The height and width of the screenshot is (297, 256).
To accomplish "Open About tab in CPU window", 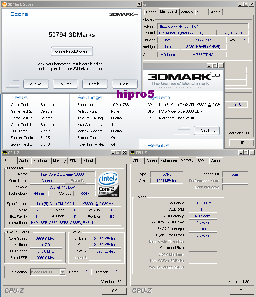I will (x=88, y=161).
